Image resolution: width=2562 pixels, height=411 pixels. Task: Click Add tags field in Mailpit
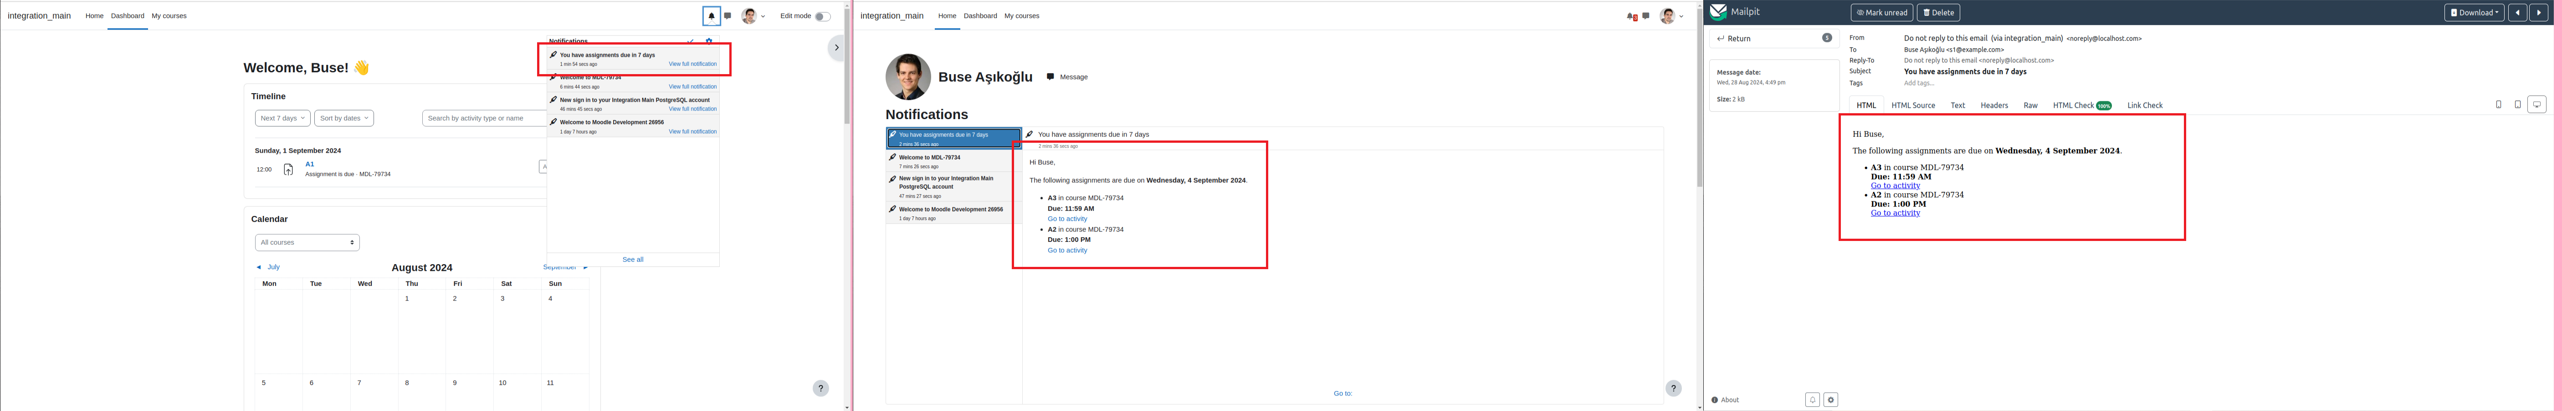pyautogui.click(x=1920, y=83)
